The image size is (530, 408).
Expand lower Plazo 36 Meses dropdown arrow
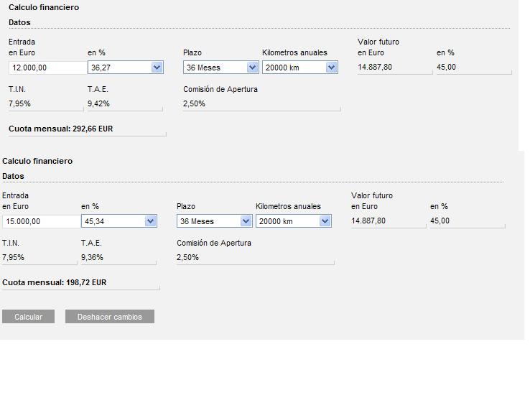coord(246,221)
